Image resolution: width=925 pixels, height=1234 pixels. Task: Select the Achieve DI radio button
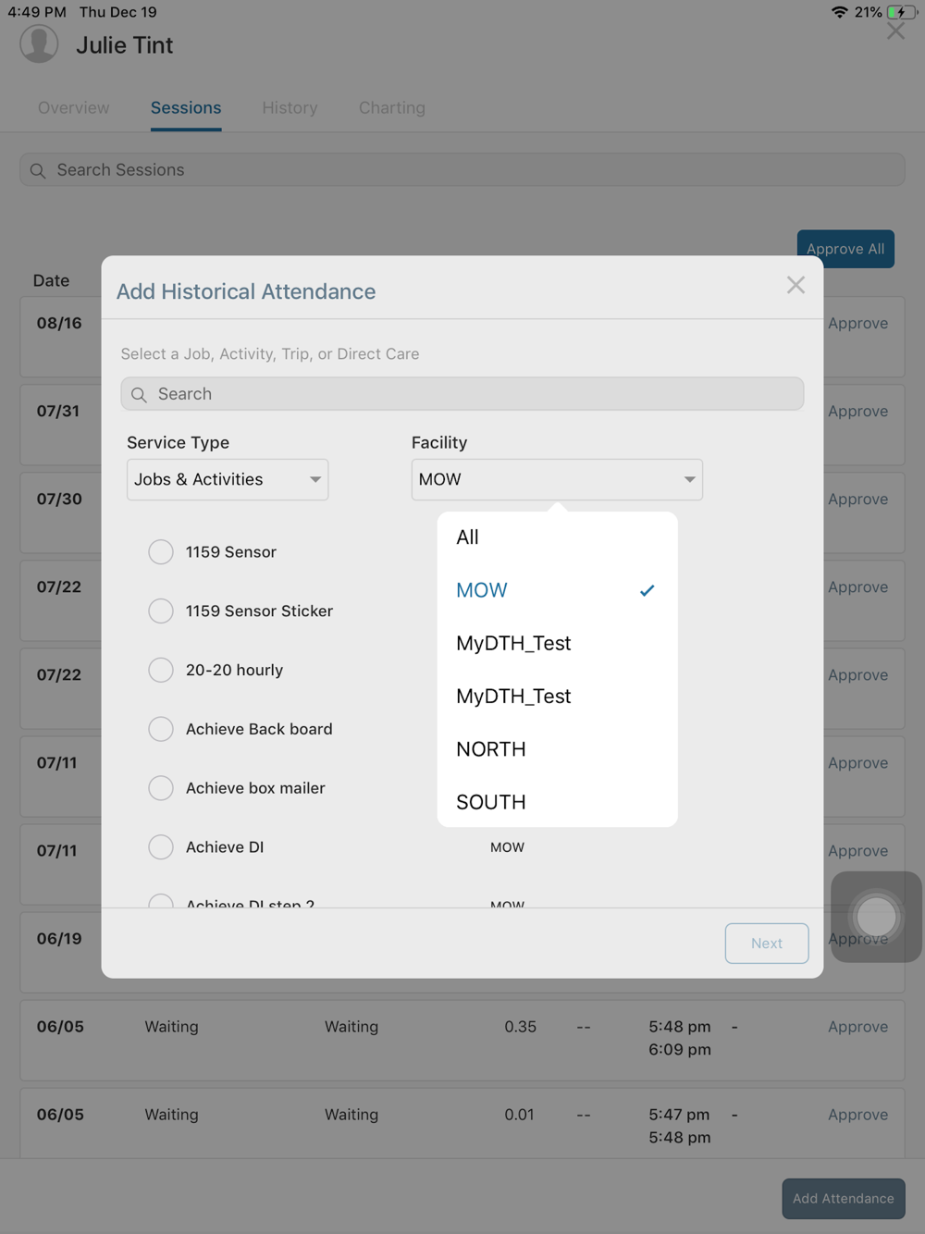pyautogui.click(x=161, y=847)
